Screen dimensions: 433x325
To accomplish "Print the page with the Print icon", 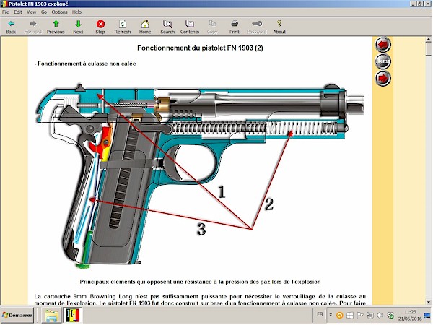I will pyautogui.click(x=235, y=27).
